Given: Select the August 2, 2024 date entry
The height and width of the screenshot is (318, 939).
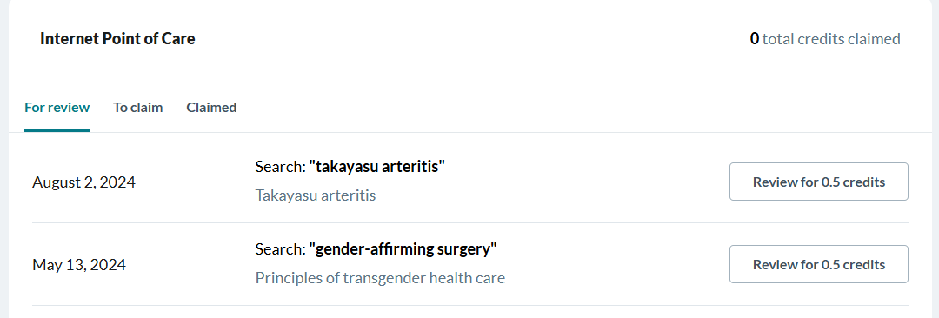Looking at the screenshot, I should coord(83,182).
